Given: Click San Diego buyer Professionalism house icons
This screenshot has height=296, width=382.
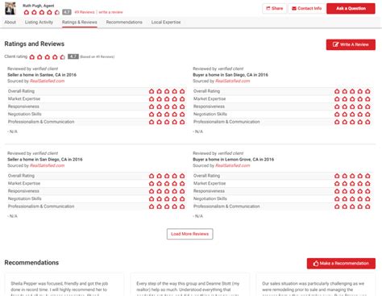Looking at the screenshot, I should click(352, 122).
